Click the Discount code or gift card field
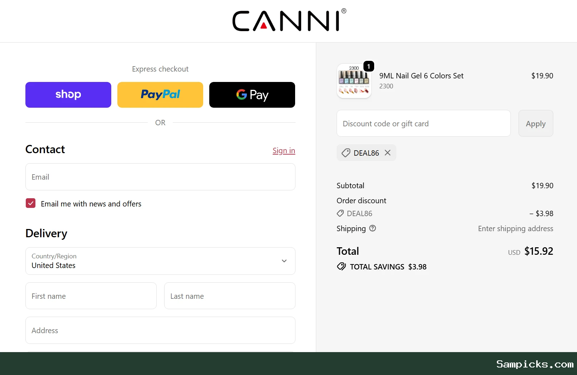Image resolution: width=577 pixels, height=375 pixels. point(424,123)
